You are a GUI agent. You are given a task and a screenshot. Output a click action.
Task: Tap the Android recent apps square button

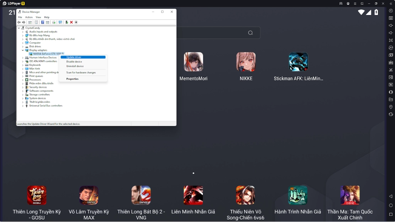tap(391, 214)
